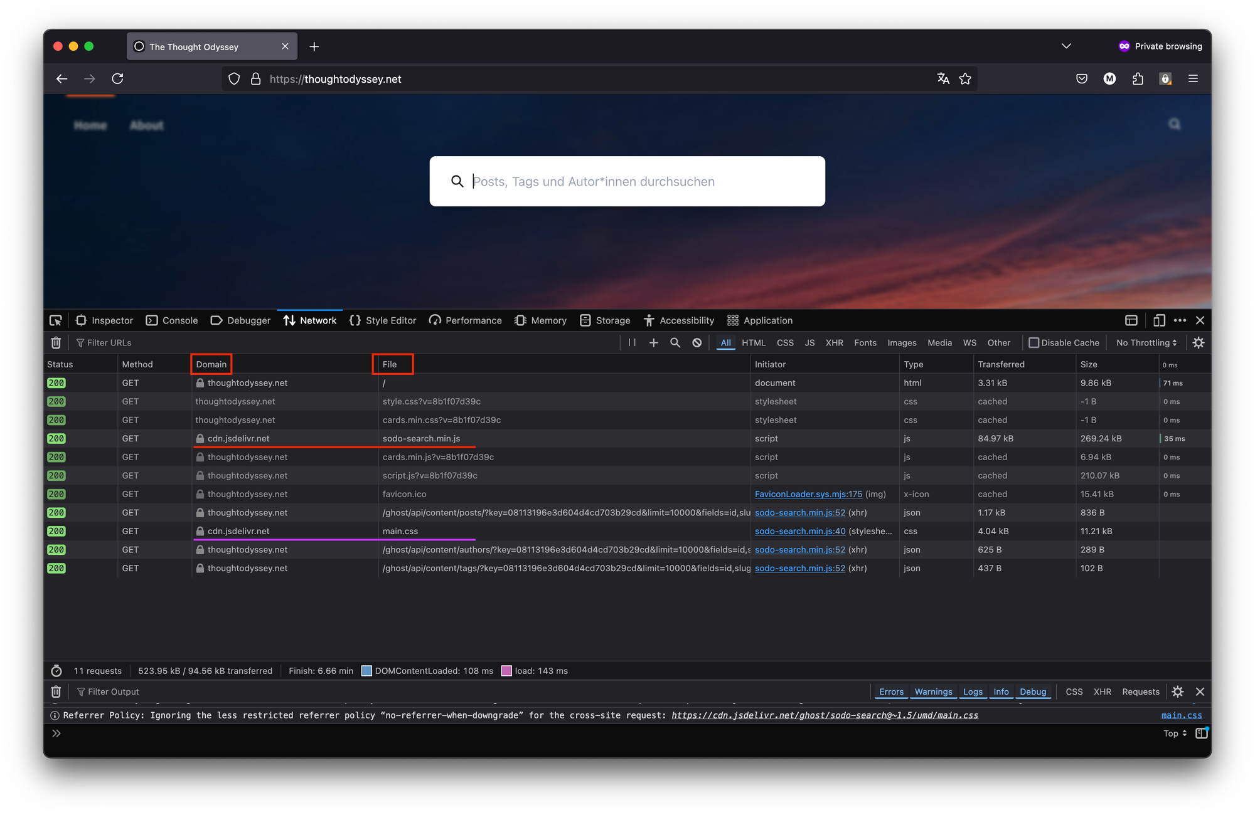The height and width of the screenshot is (815, 1255).
Task: Click the translate page icon
Action: [x=943, y=79]
